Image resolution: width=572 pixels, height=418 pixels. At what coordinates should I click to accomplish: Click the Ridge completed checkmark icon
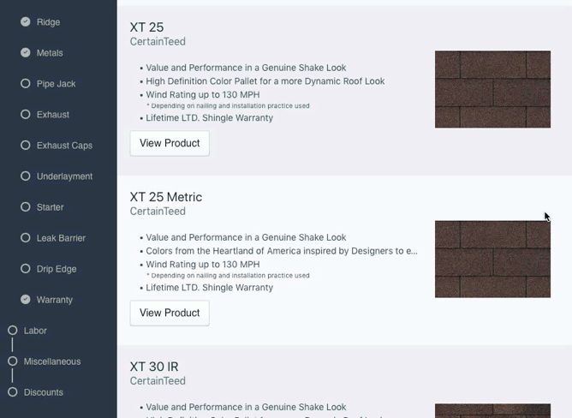[x=25, y=22]
